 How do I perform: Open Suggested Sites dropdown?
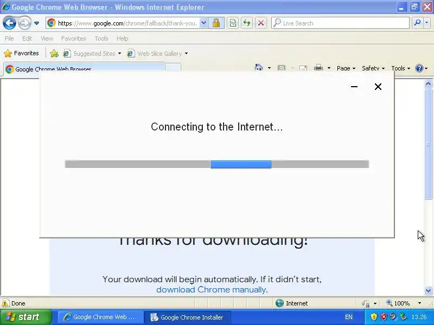pos(92,53)
